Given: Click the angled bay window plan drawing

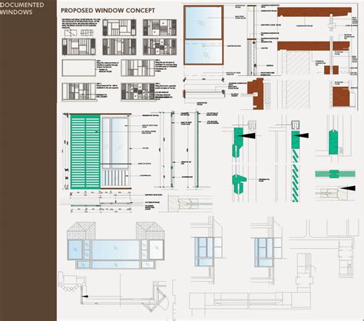Looking at the screenshot, I should pyautogui.click(x=114, y=291).
